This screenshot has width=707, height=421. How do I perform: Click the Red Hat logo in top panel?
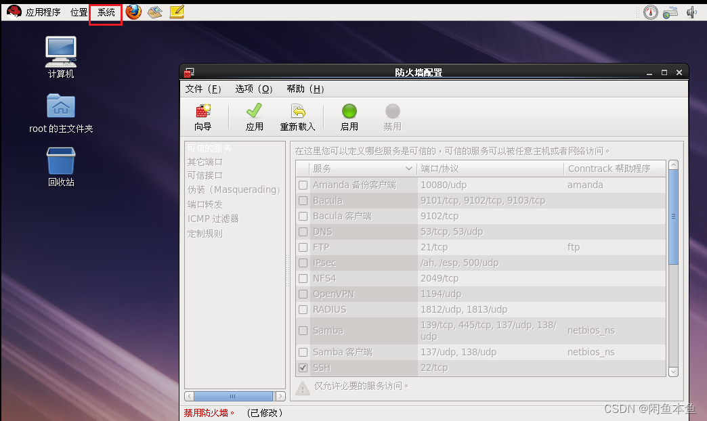tap(14, 12)
